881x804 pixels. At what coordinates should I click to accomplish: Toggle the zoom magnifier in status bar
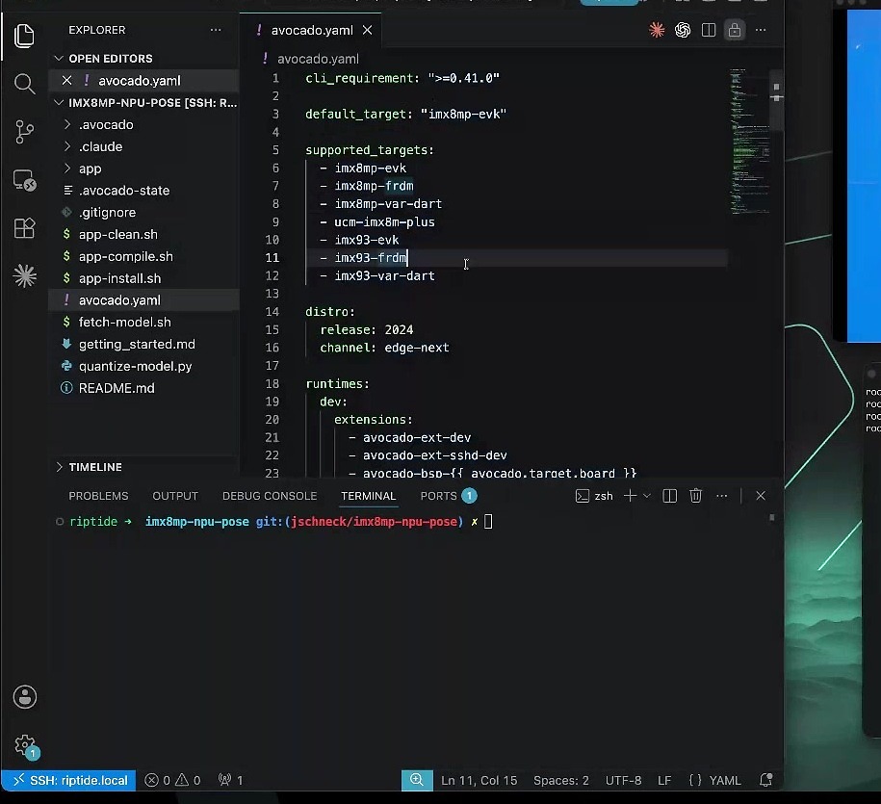point(417,780)
